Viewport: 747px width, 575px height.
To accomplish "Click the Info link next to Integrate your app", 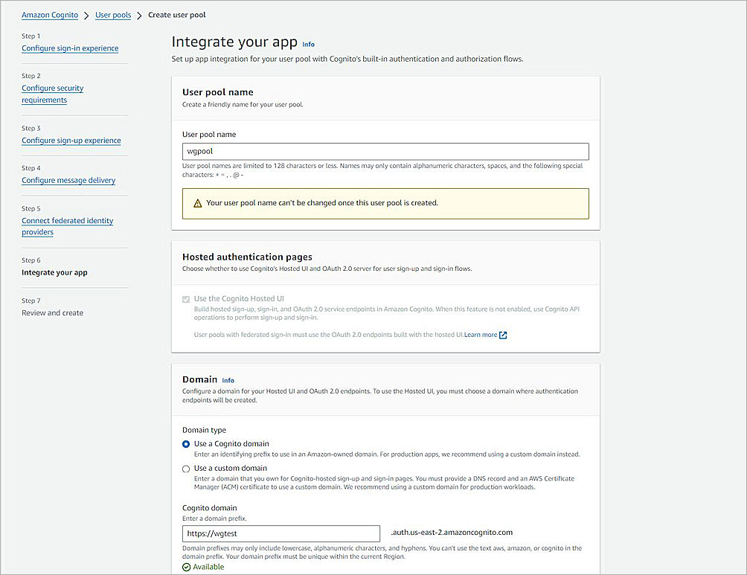I will click(308, 45).
